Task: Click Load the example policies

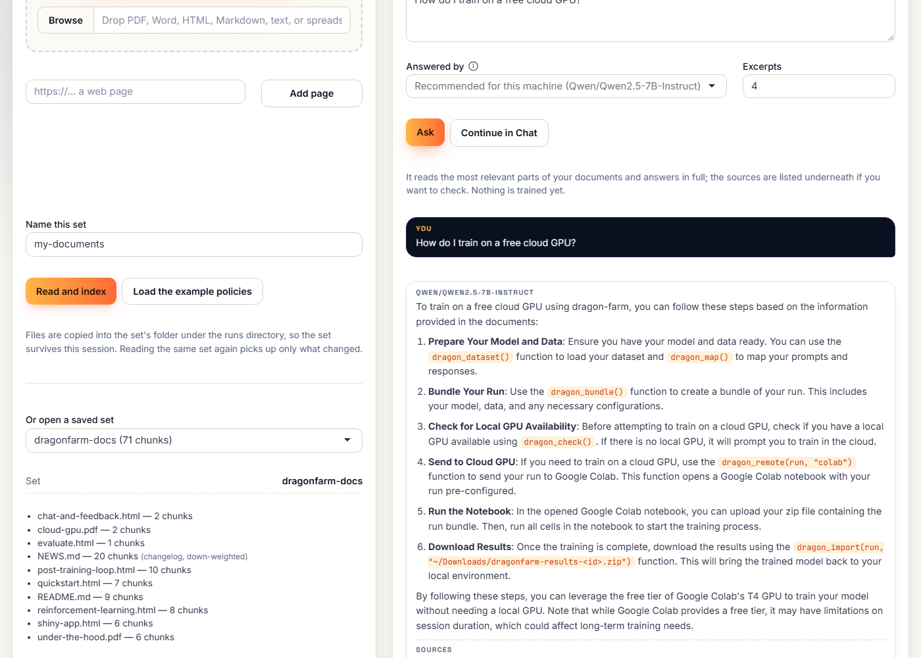Action: 192,291
